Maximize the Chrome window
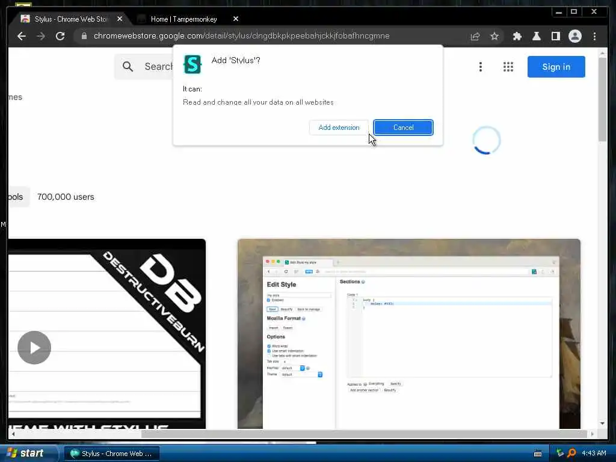 [574, 12]
